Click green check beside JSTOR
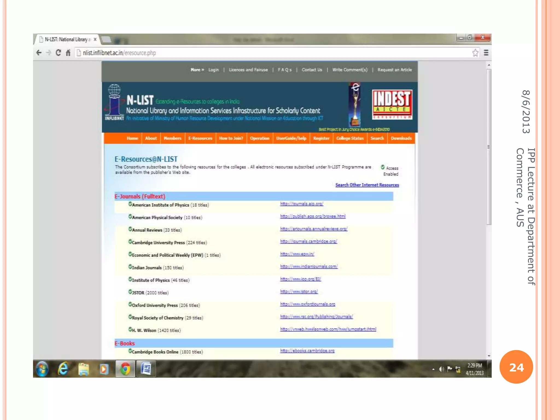The image size is (560, 420). [130, 292]
